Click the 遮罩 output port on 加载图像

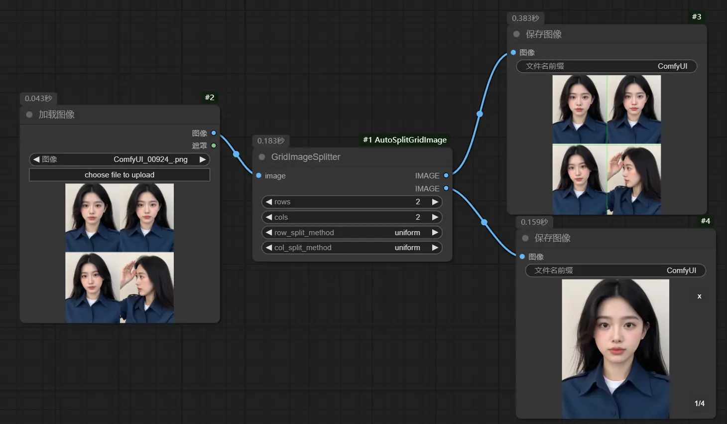(214, 145)
